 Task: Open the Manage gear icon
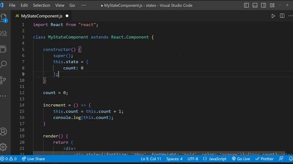3,147
